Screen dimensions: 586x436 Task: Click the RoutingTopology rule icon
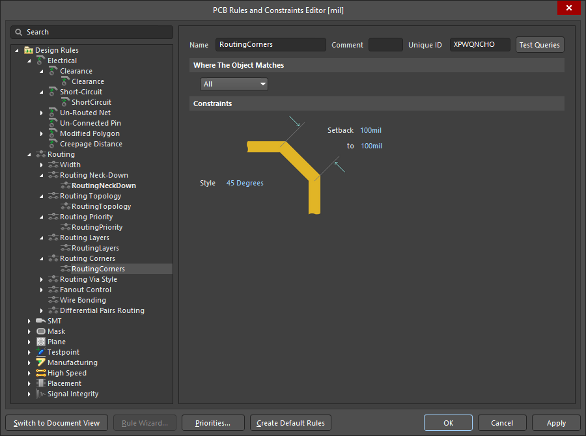[x=65, y=206]
